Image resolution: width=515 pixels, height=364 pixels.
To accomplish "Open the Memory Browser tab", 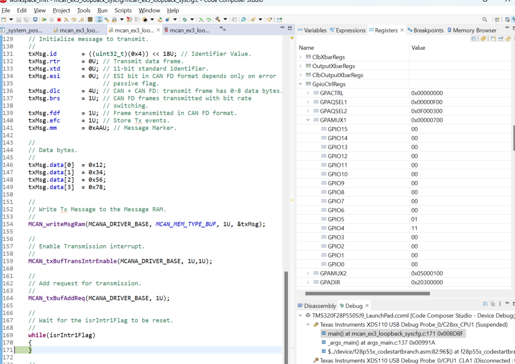I will [x=474, y=30].
